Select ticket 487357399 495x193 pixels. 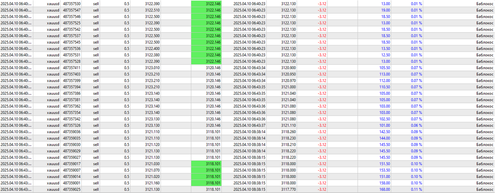coord(72,80)
